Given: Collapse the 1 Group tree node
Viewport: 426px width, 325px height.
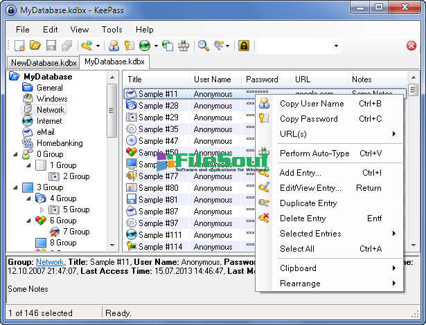Looking at the screenshot, I should 28,165.
